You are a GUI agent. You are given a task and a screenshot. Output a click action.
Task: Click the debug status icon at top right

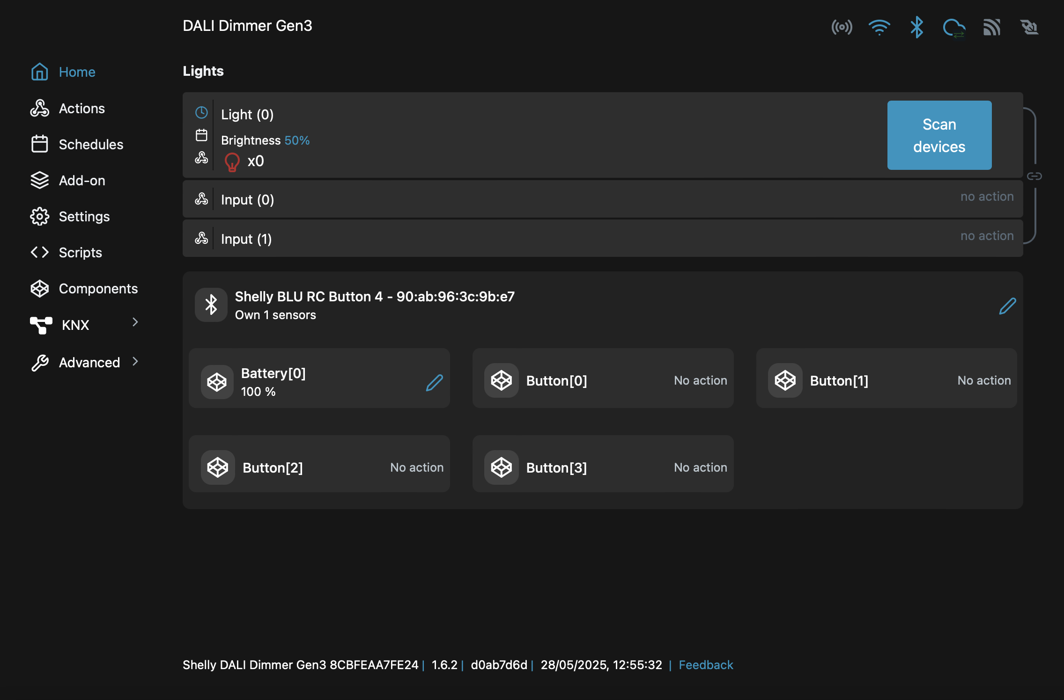[x=1029, y=27]
